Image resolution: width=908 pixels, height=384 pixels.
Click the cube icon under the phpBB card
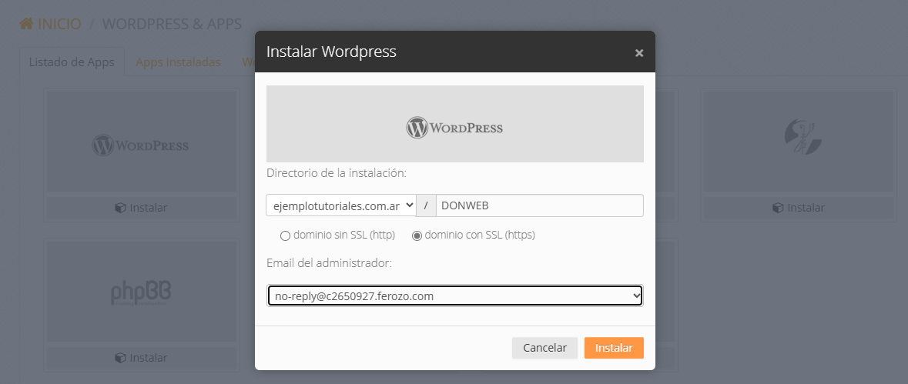tap(119, 358)
